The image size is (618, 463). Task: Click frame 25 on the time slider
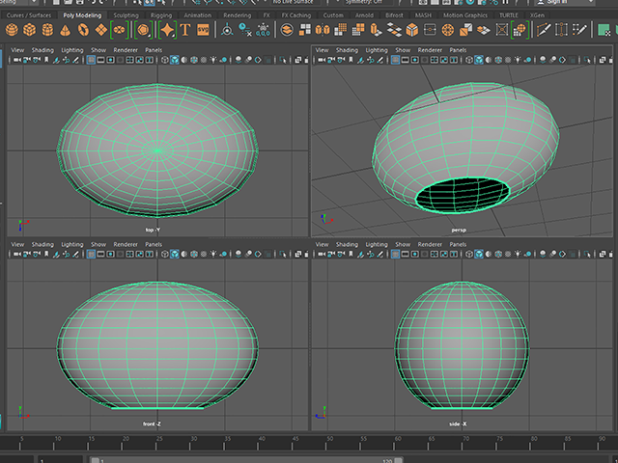[x=156, y=444]
